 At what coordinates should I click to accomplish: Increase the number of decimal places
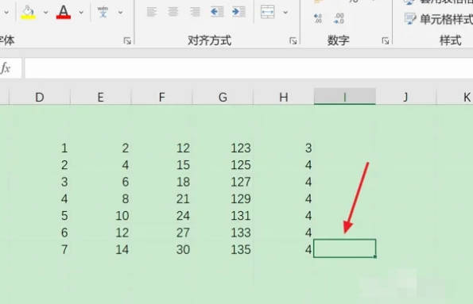[318, 19]
